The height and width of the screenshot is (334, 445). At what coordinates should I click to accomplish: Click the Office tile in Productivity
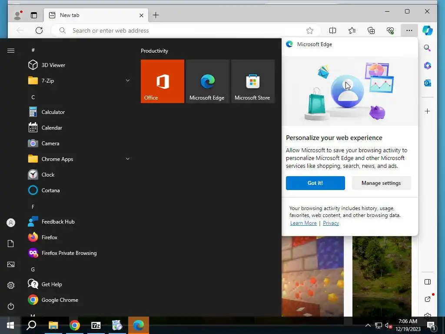[163, 81]
